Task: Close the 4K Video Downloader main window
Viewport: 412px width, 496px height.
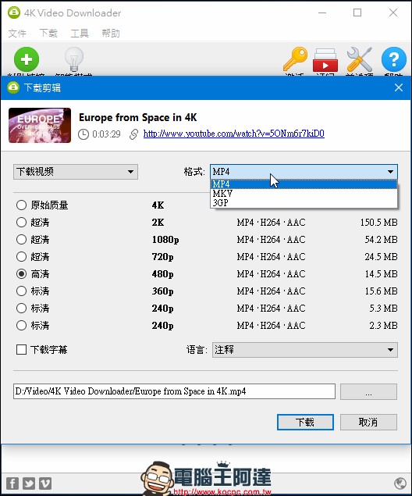Action: (393, 12)
